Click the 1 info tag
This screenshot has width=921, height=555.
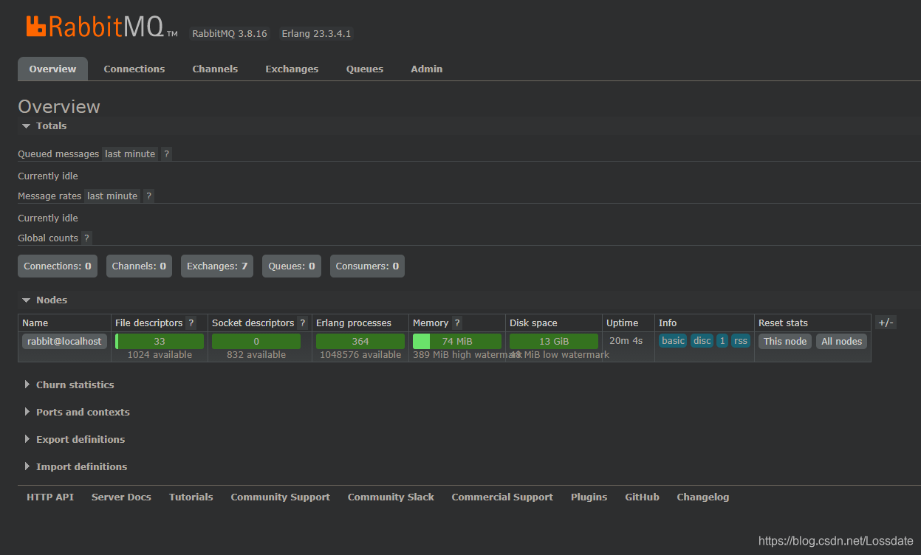pos(722,341)
